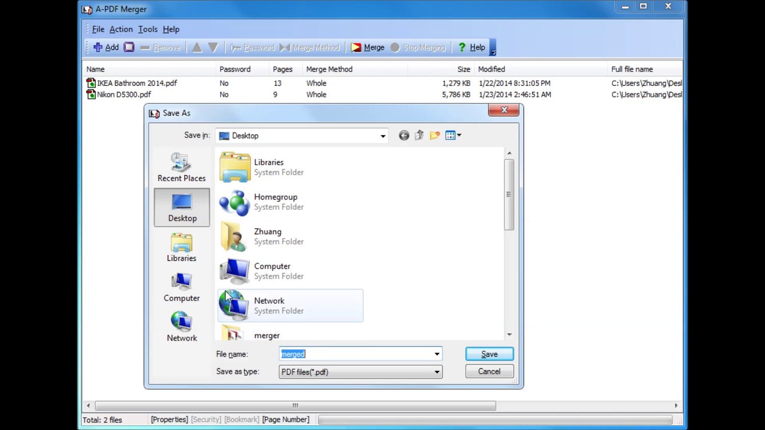Click the Cancel button

489,371
